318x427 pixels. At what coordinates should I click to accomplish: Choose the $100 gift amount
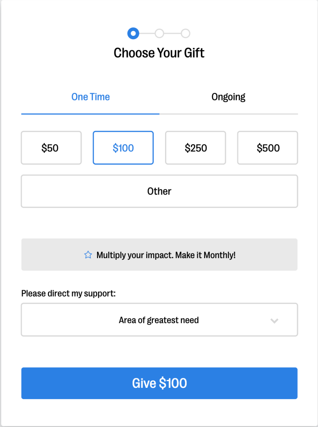pyautogui.click(x=123, y=148)
